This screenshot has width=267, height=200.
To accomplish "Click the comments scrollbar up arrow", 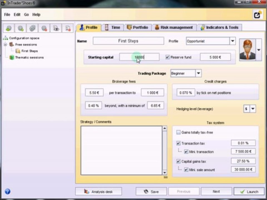I will click(x=165, y=128).
